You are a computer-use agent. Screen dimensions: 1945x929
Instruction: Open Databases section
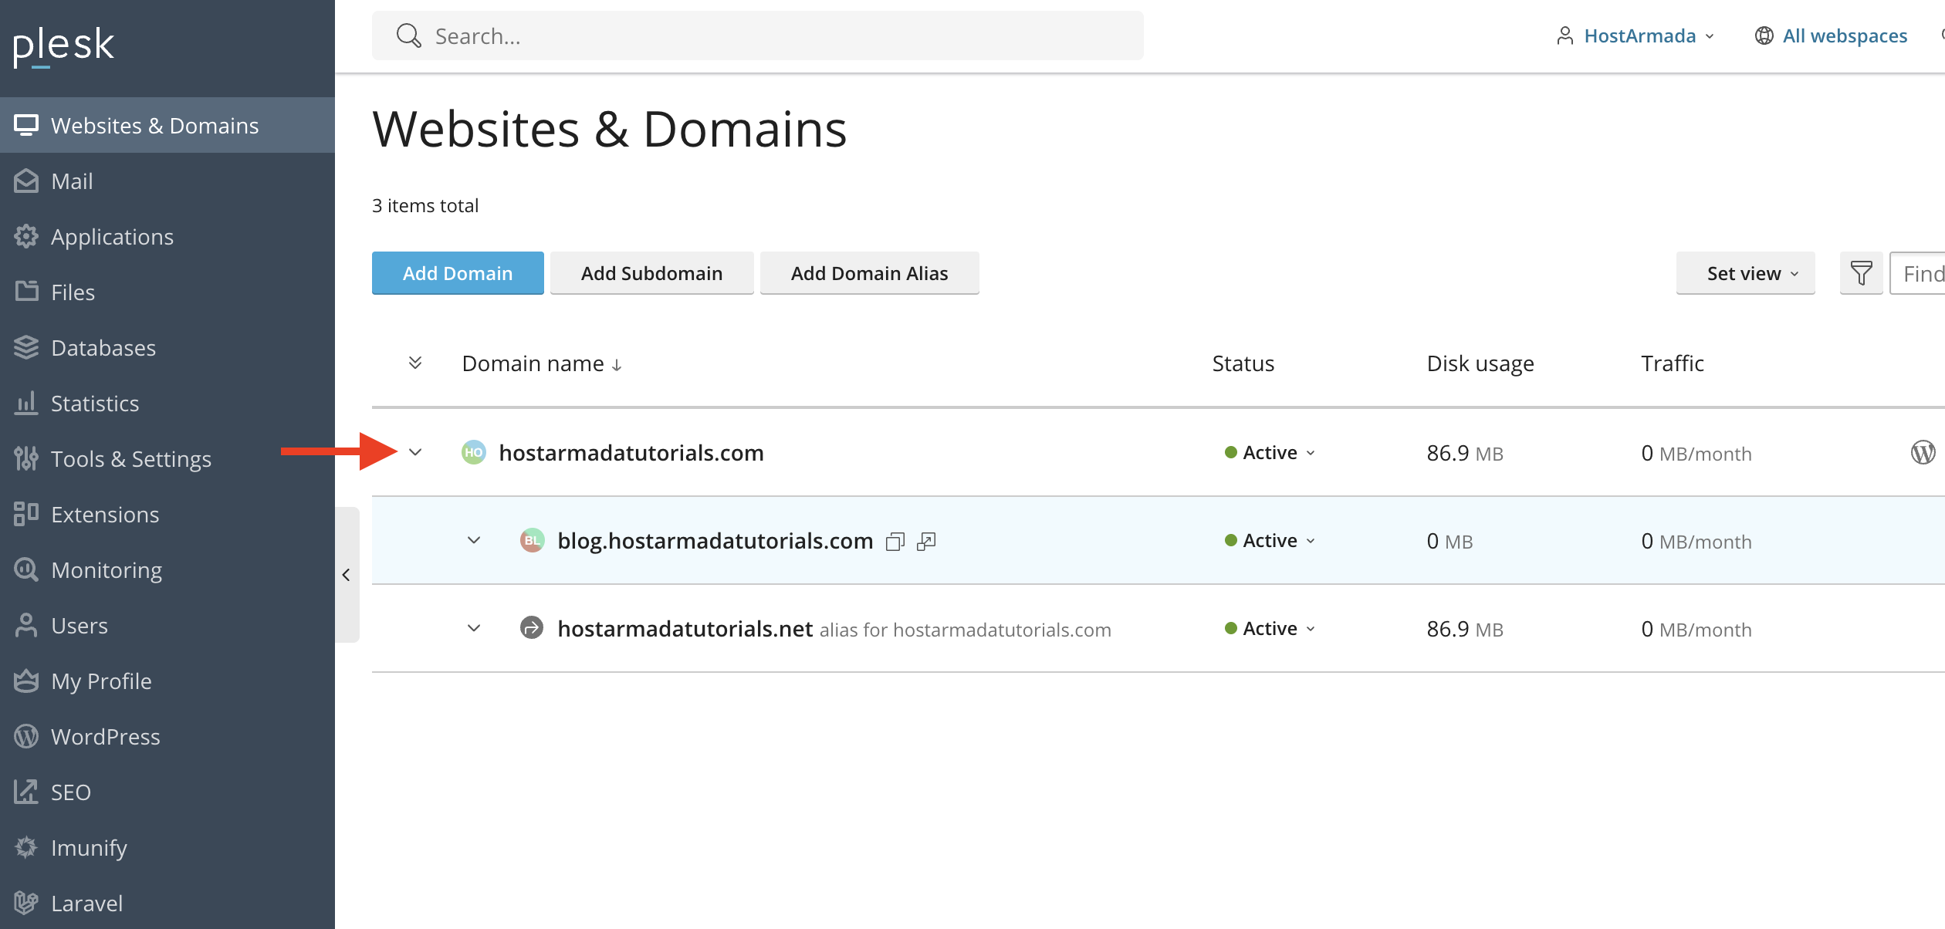(x=167, y=347)
